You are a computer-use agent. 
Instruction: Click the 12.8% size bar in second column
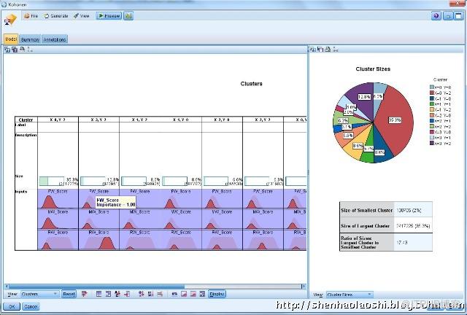[93, 181]
